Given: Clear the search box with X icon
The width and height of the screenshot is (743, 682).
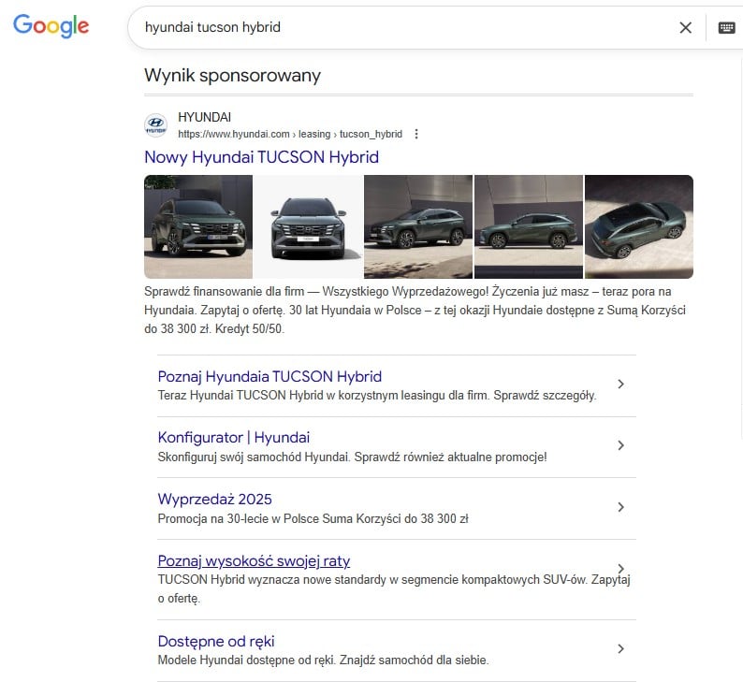Looking at the screenshot, I should click(x=685, y=28).
